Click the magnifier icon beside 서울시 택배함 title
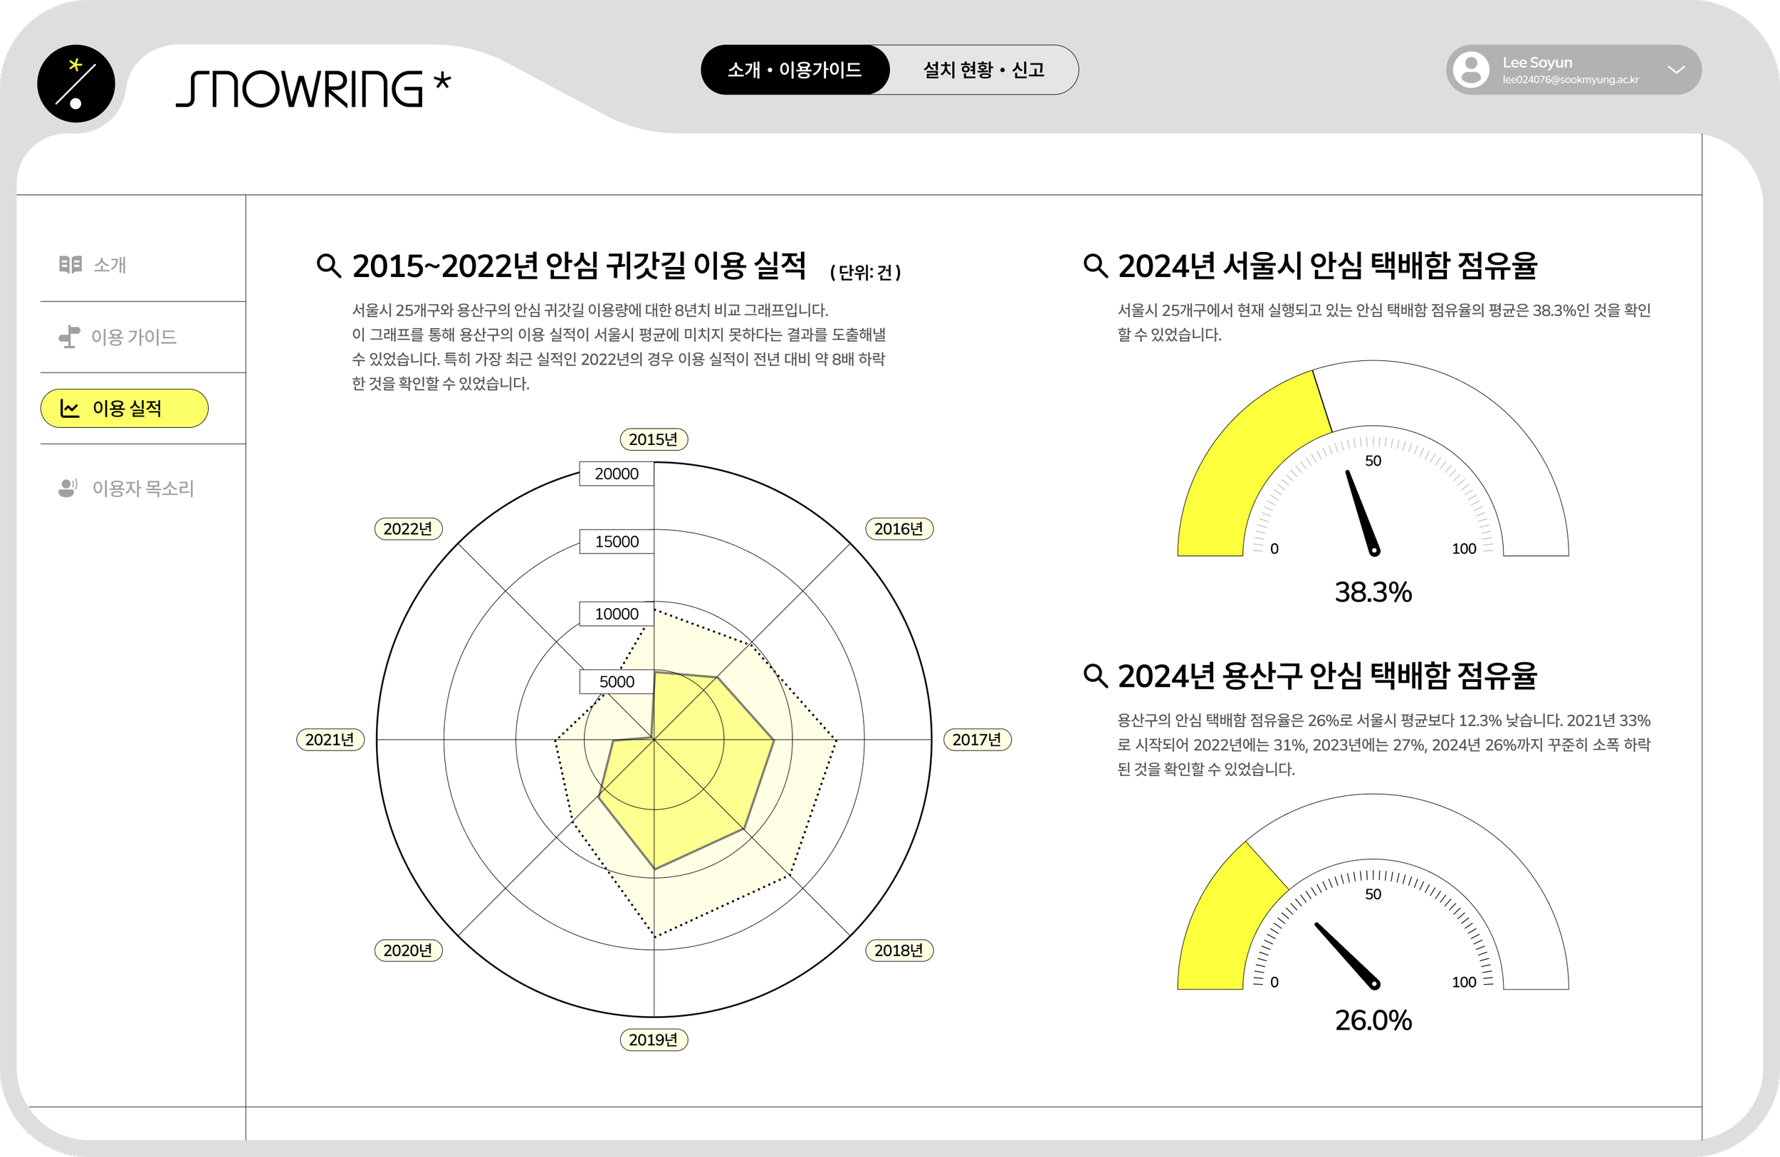This screenshot has width=1780, height=1157. pos(1095,266)
